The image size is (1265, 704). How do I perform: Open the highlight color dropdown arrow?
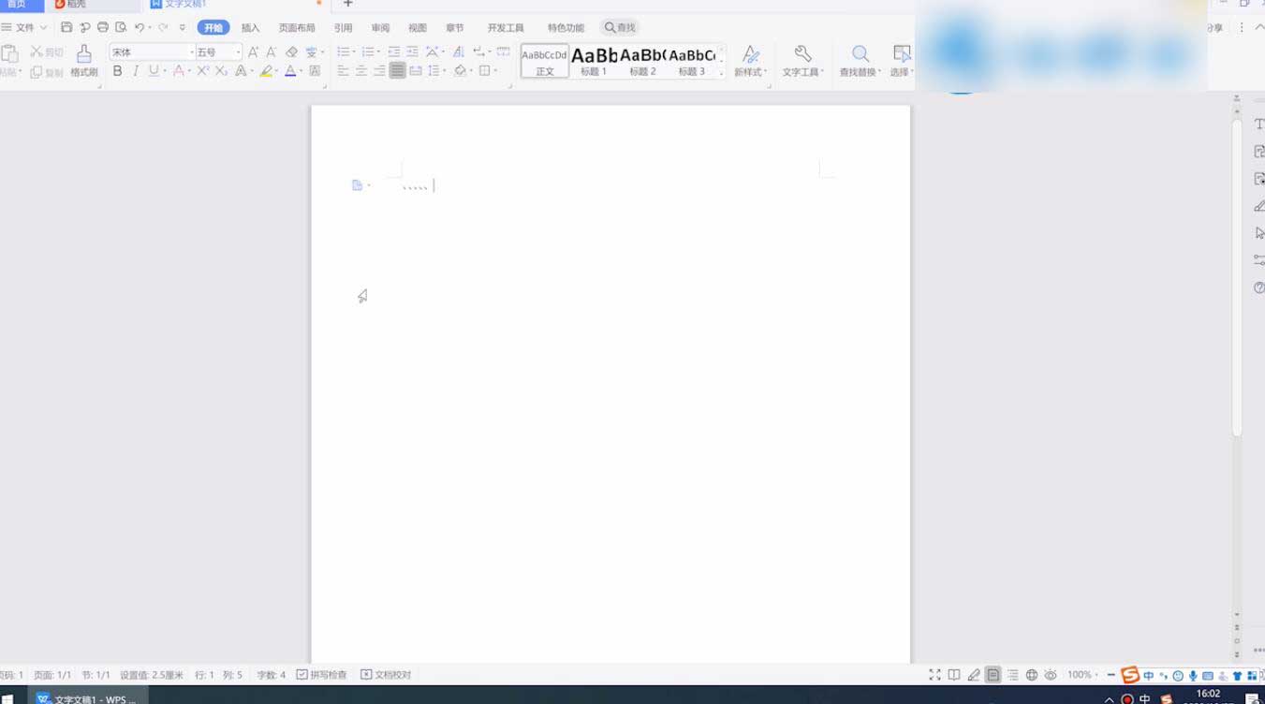point(278,71)
